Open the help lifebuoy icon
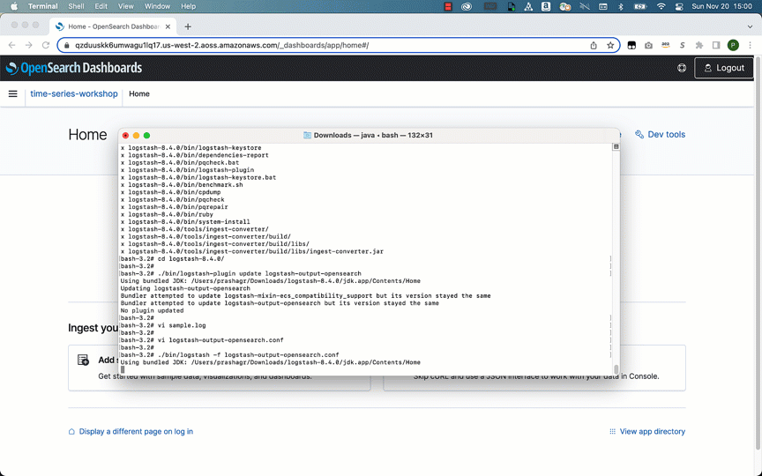Screen dimensions: 762x476 (x=682, y=68)
